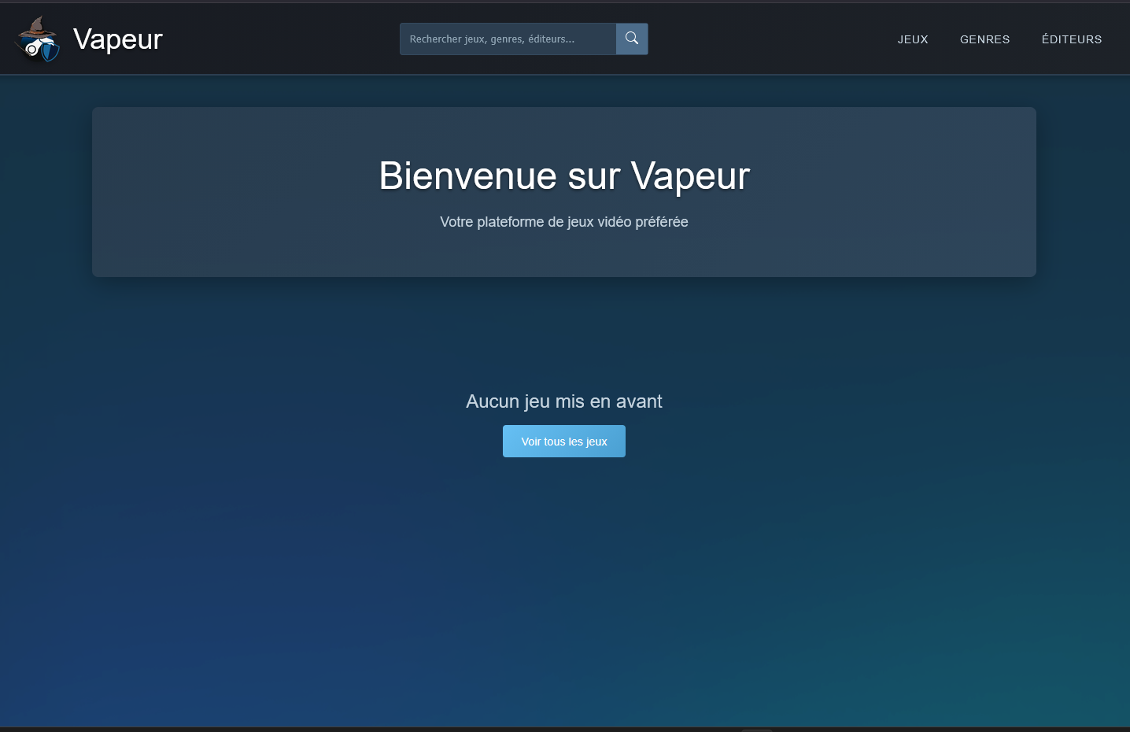Navigate to publishers through ÉDITEURS
This screenshot has width=1130, height=732.
tap(1071, 39)
